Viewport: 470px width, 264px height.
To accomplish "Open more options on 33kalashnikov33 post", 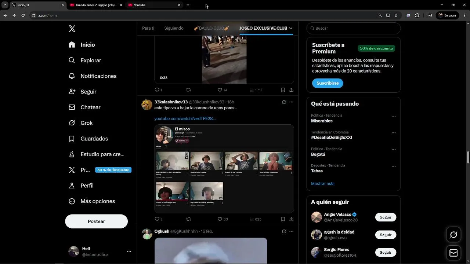I will pyautogui.click(x=292, y=102).
